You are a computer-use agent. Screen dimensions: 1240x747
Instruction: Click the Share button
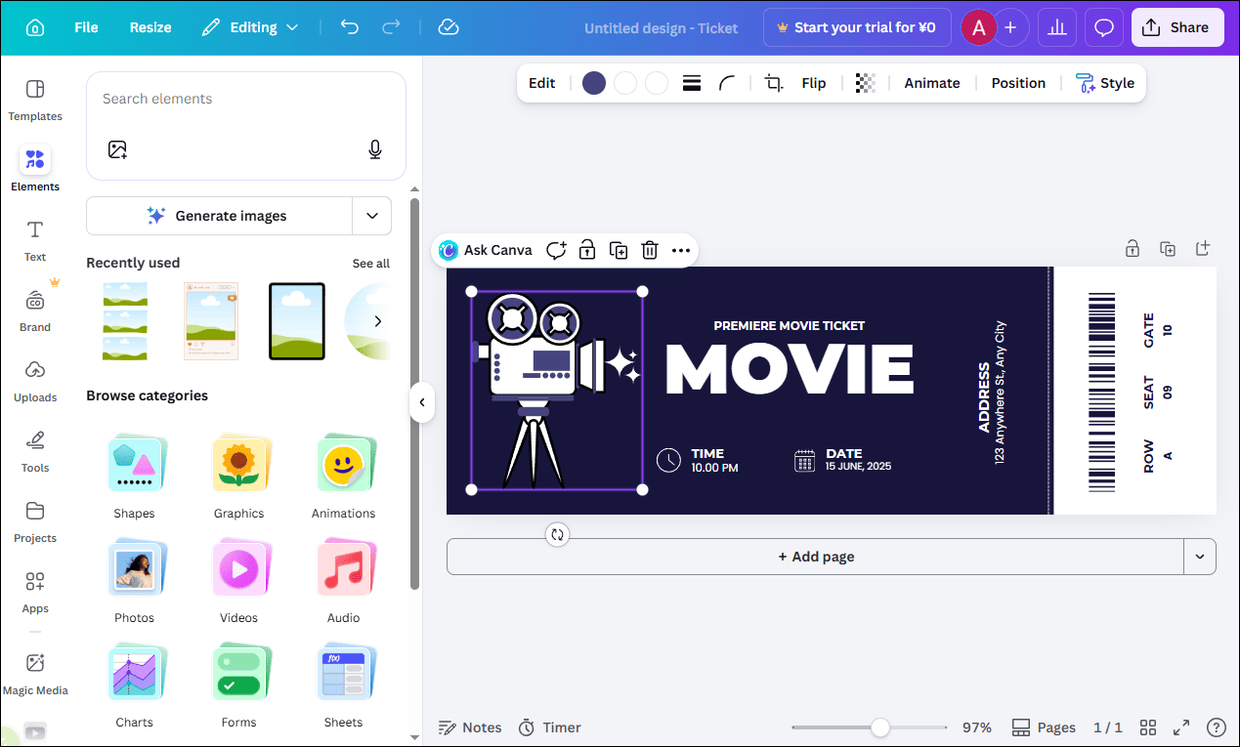pos(1177,27)
